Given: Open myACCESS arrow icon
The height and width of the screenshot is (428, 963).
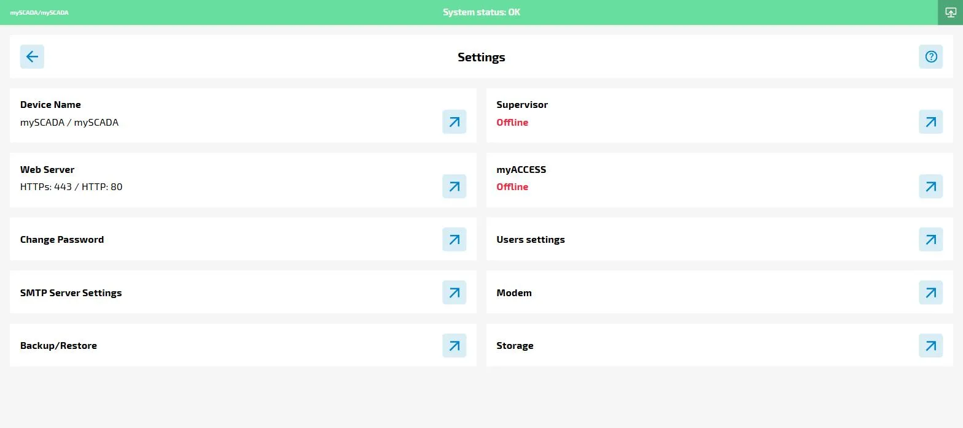Looking at the screenshot, I should [x=930, y=186].
